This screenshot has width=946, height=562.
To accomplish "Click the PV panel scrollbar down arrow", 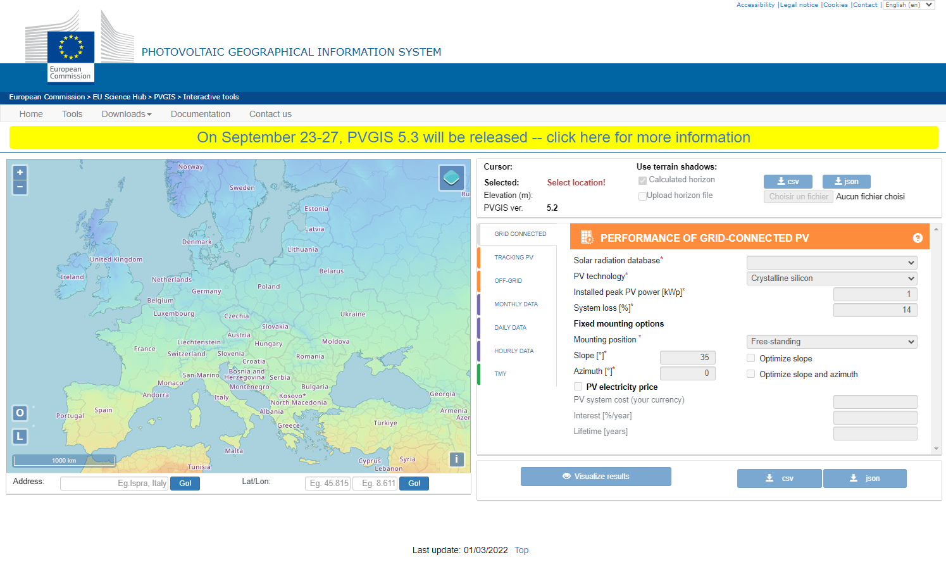I will tap(937, 449).
